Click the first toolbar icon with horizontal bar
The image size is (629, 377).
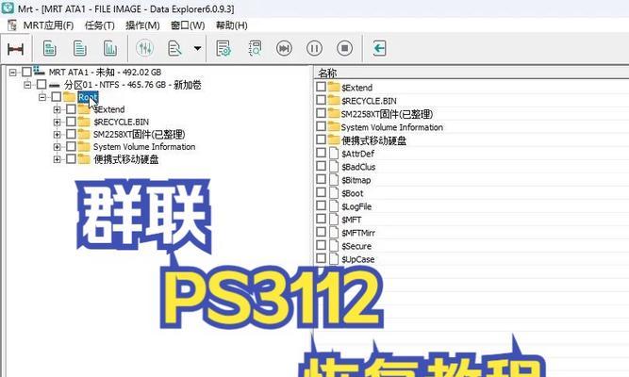click(16, 49)
